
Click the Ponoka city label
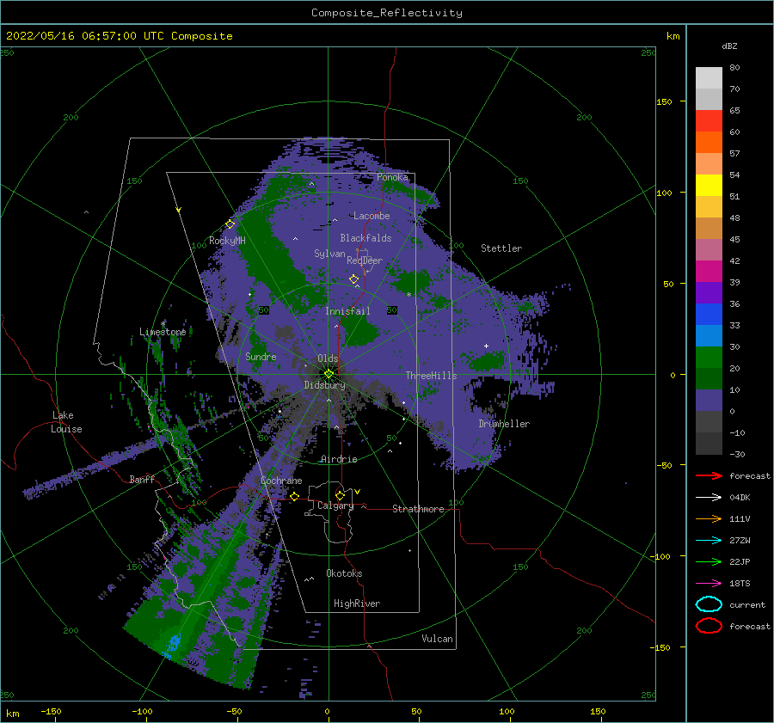392,177
